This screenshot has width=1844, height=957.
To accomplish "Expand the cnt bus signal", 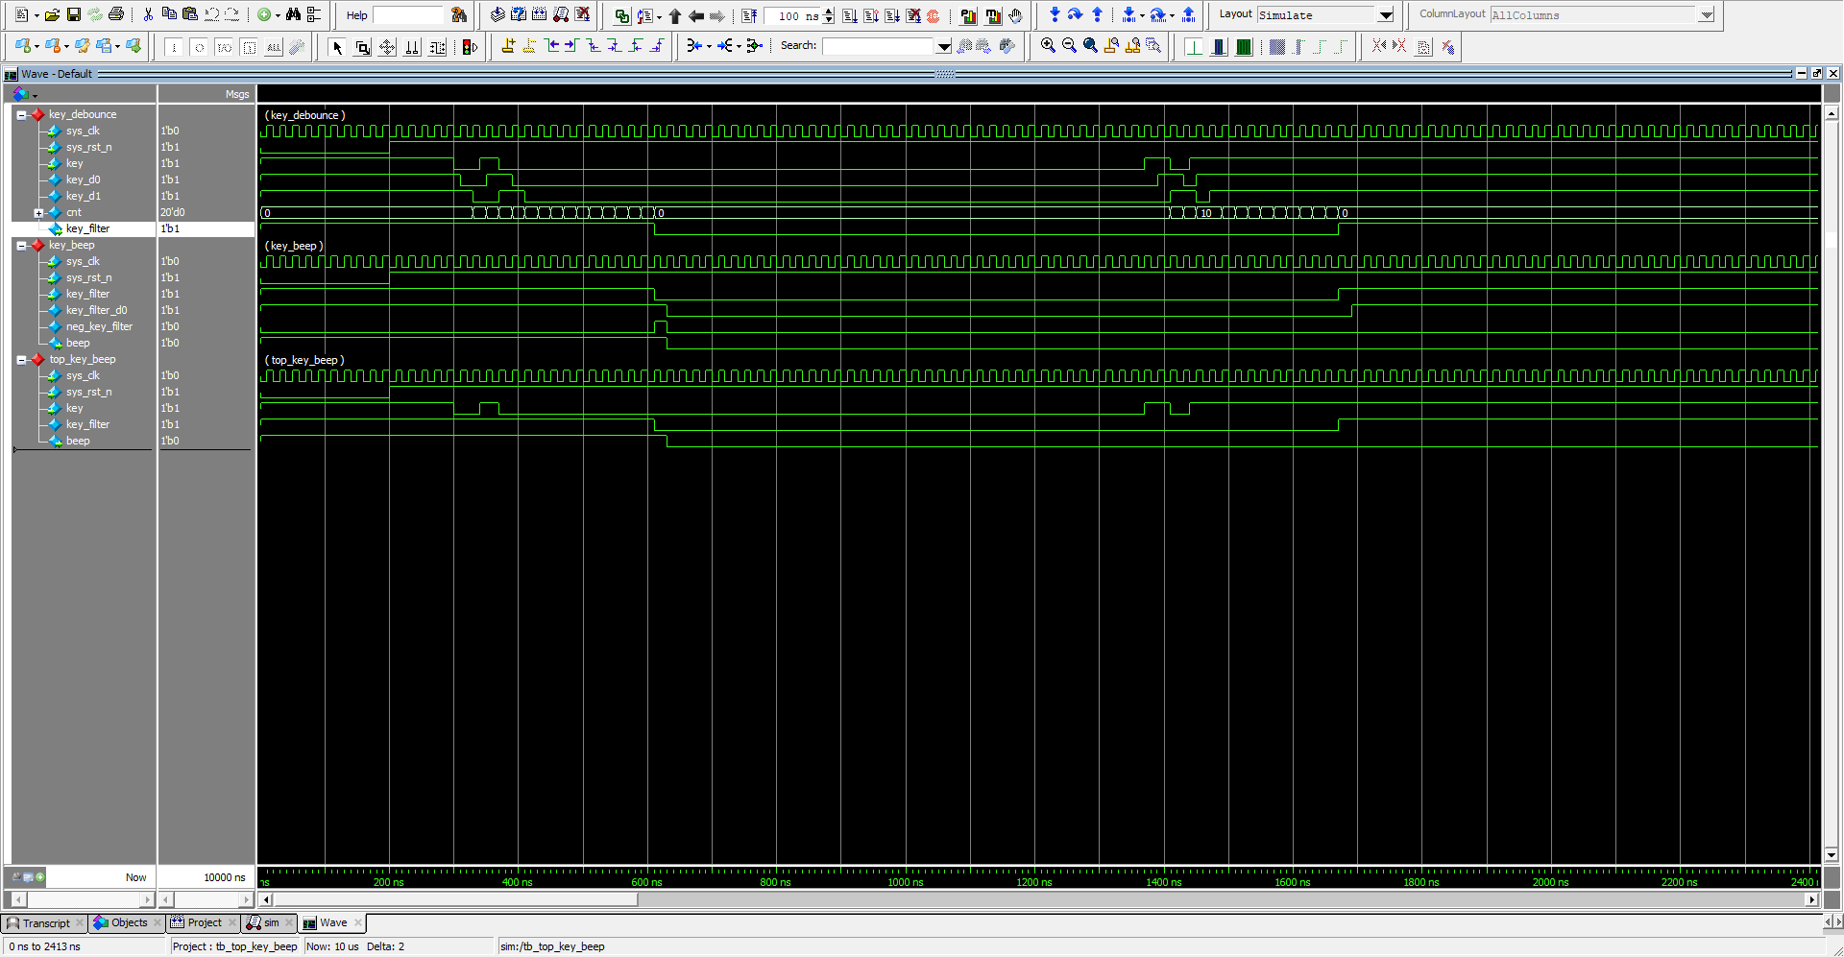I will 38,213.
